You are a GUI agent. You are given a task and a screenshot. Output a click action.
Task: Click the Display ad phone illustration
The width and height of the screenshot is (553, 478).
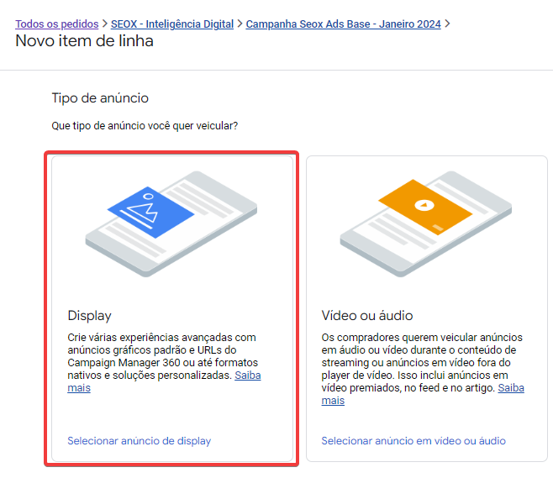click(171, 224)
